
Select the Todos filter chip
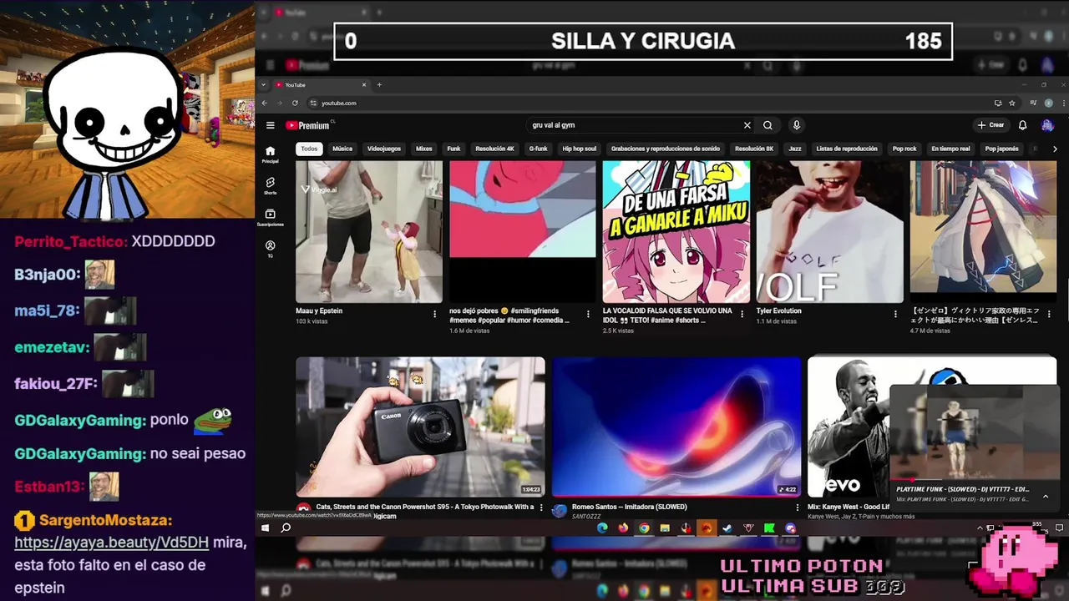point(309,149)
